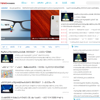Open the white iPhone carousel slide
Image resolution: width=100 pixels, height=100 pixels.
coord(45,25)
